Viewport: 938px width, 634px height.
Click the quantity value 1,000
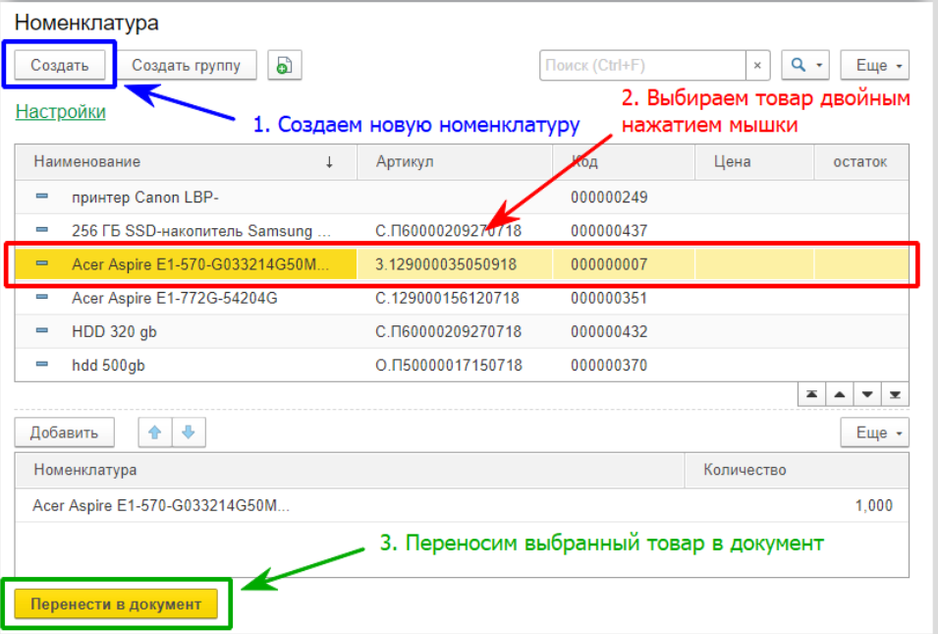pyautogui.click(x=874, y=505)
